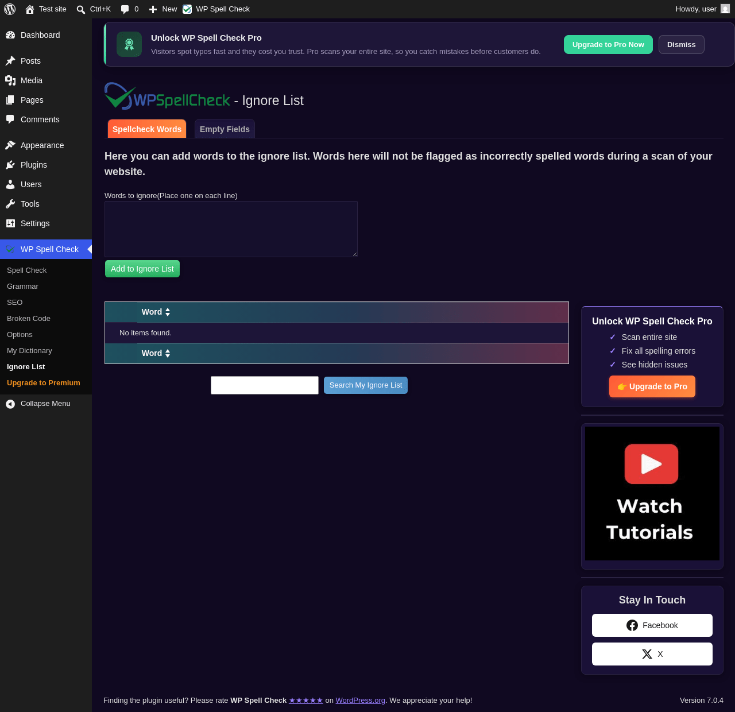Open the Spell Check submenu item
Screen dimensions: 735x712
tap(27, 270)
